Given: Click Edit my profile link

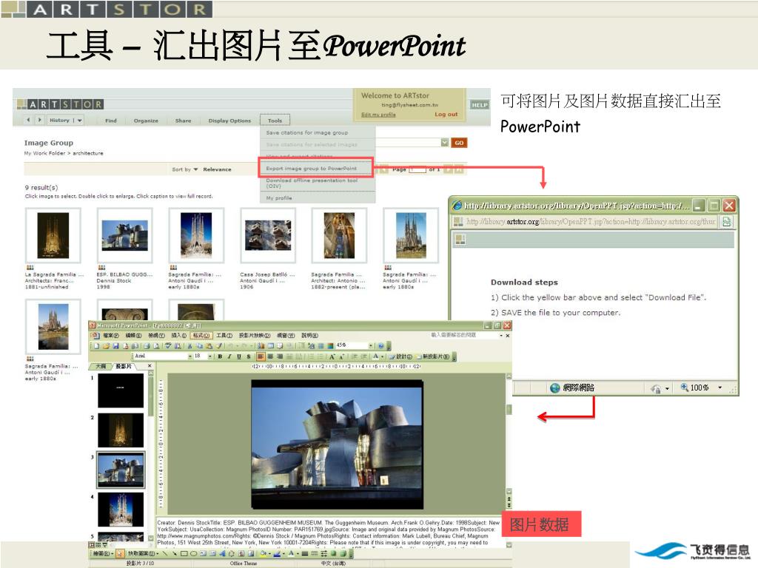Looking at the screenshot, I should click(378, 115).
